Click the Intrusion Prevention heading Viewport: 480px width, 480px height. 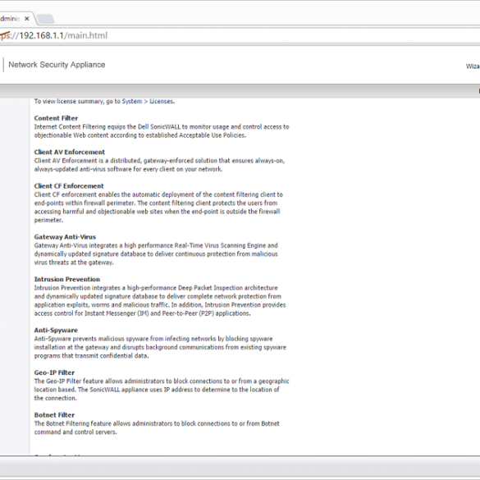coord(67,279)
